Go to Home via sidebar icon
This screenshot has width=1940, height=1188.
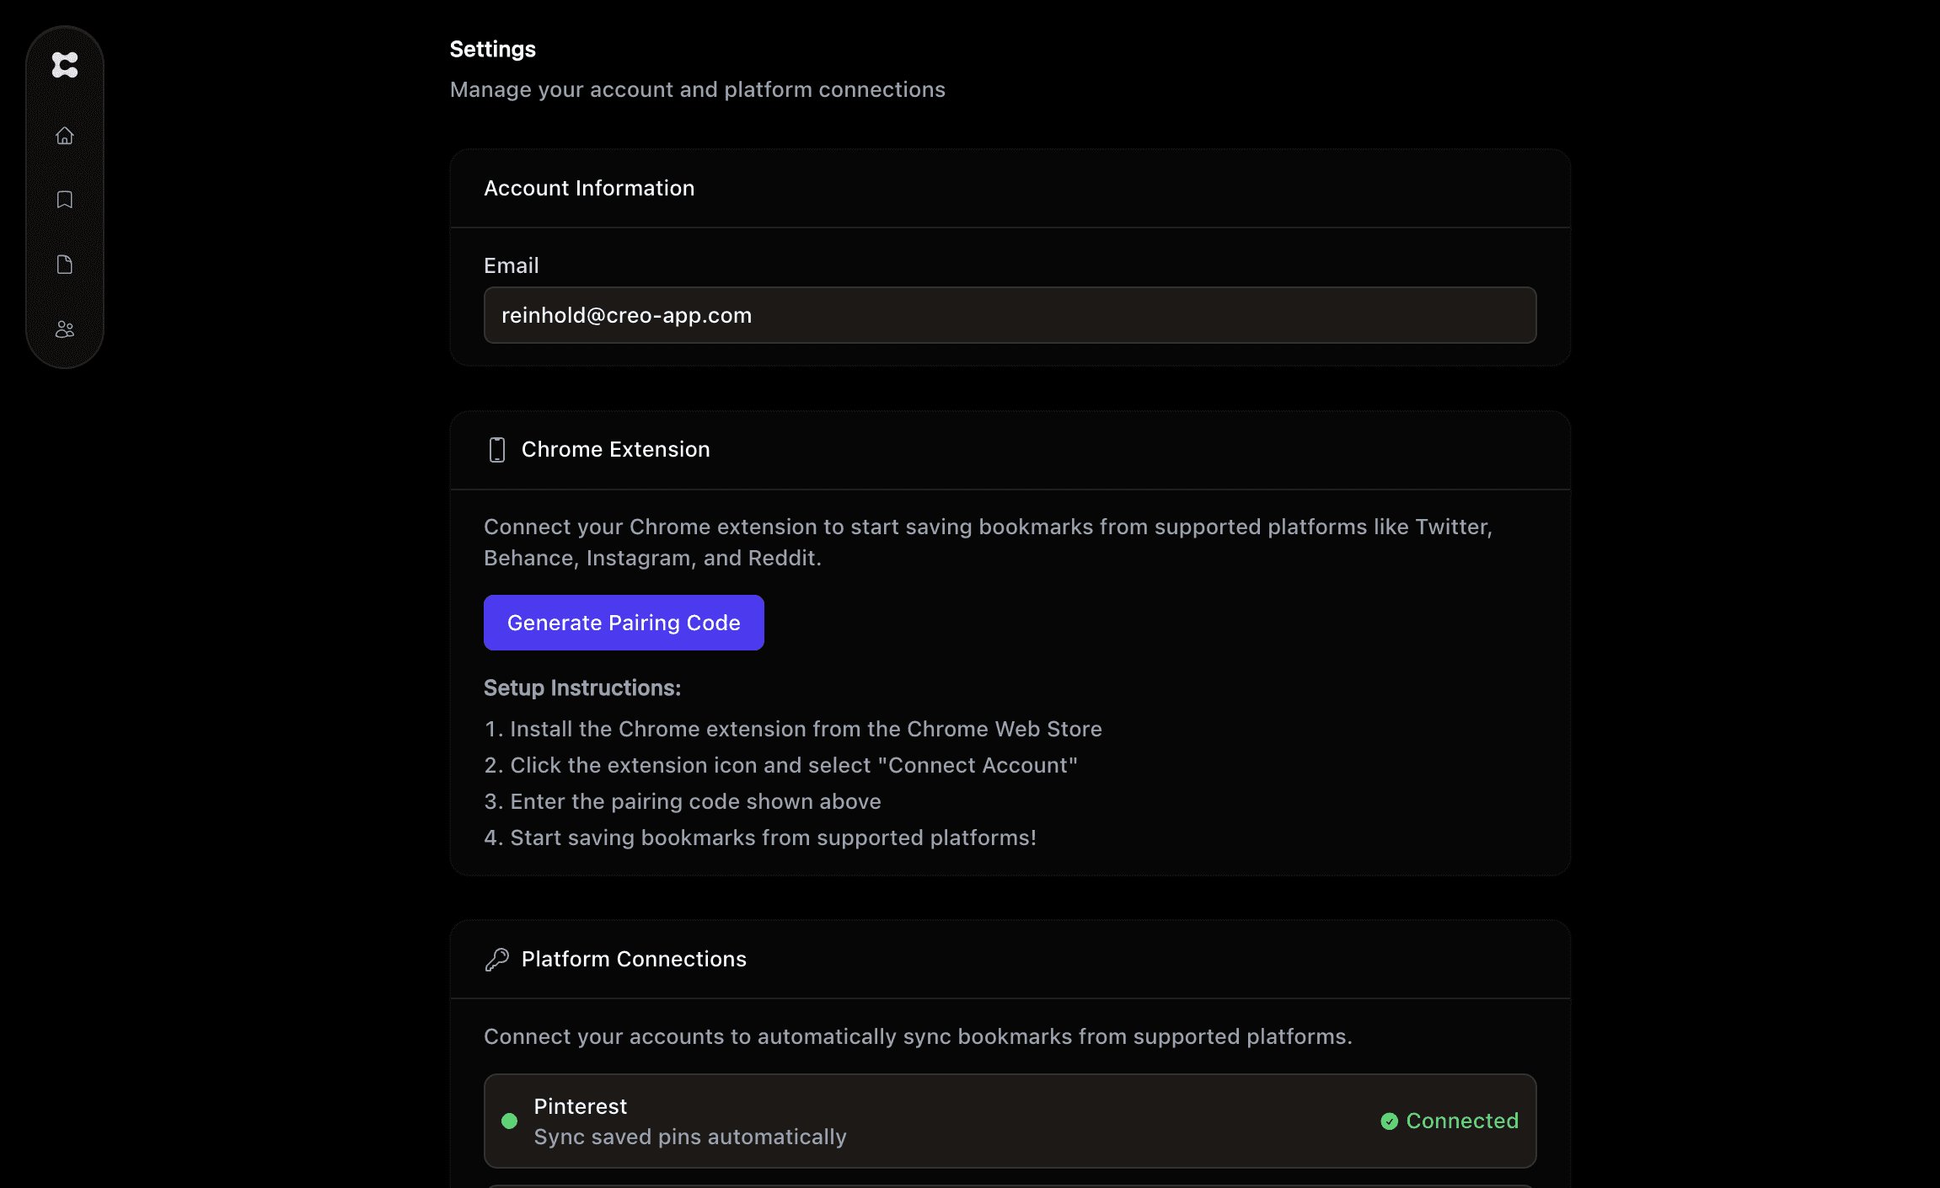[65, 136]
